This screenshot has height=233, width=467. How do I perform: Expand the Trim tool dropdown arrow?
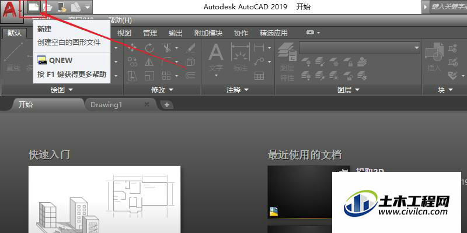click(177, 48)
